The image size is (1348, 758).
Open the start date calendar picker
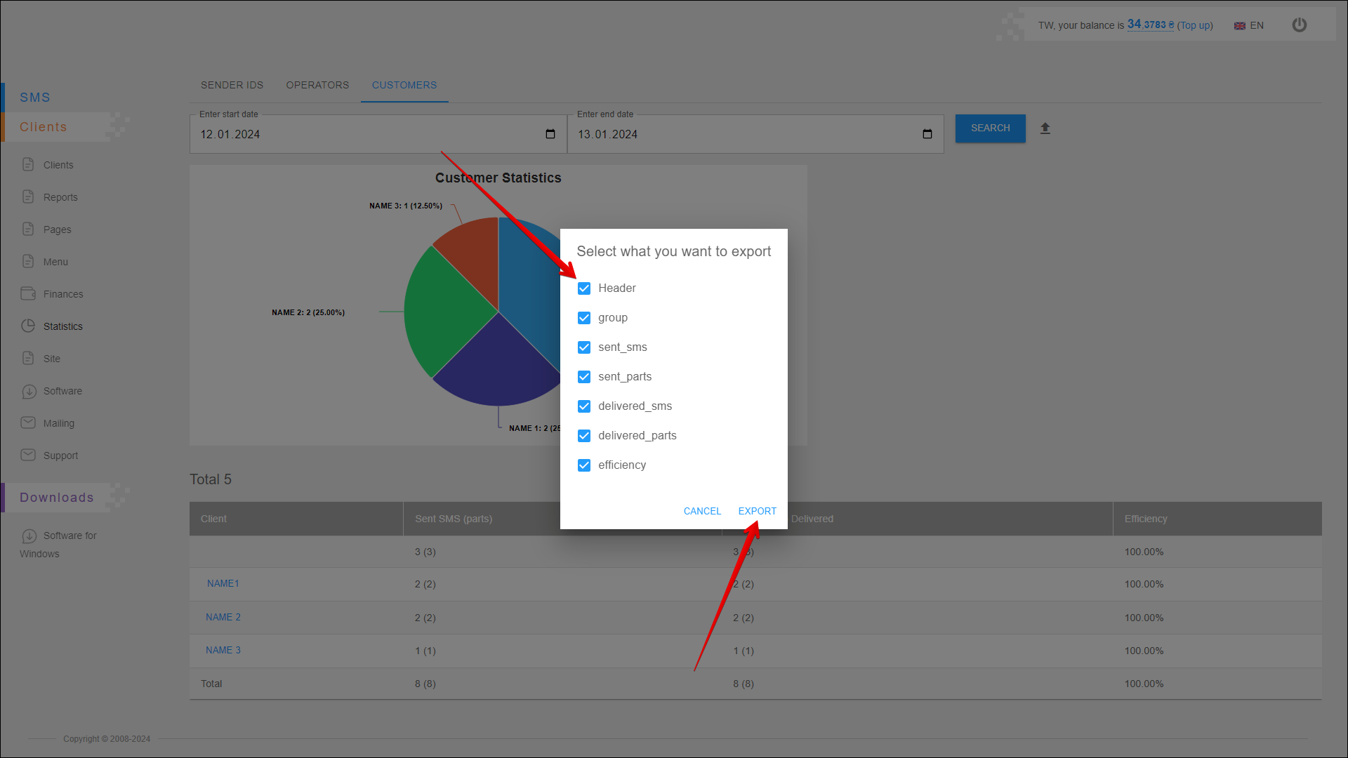(550, 134)
